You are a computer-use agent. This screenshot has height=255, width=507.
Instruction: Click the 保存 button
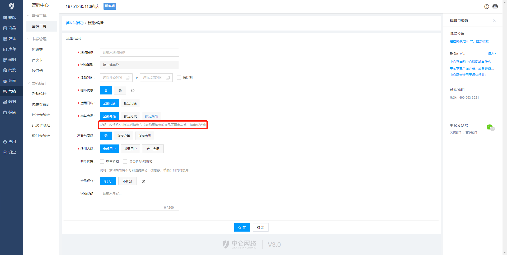(242, 227)
